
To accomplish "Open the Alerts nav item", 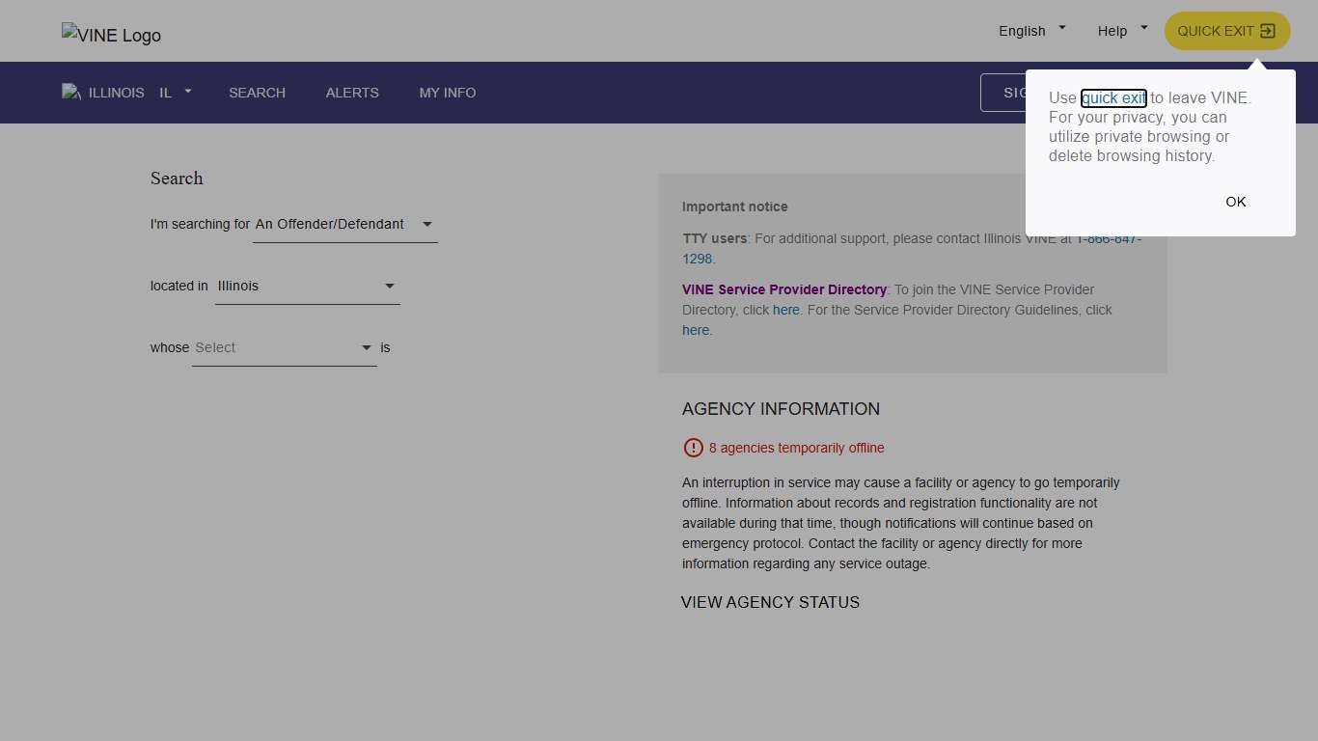I will pos(352,93).
